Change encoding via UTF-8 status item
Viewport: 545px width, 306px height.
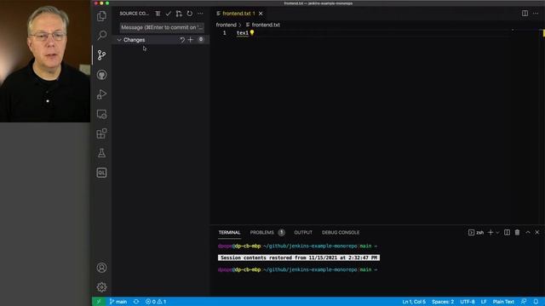click(468, 302)
